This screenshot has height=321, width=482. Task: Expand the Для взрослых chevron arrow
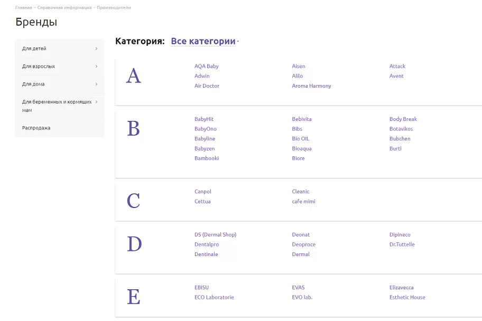coord(96,67)
